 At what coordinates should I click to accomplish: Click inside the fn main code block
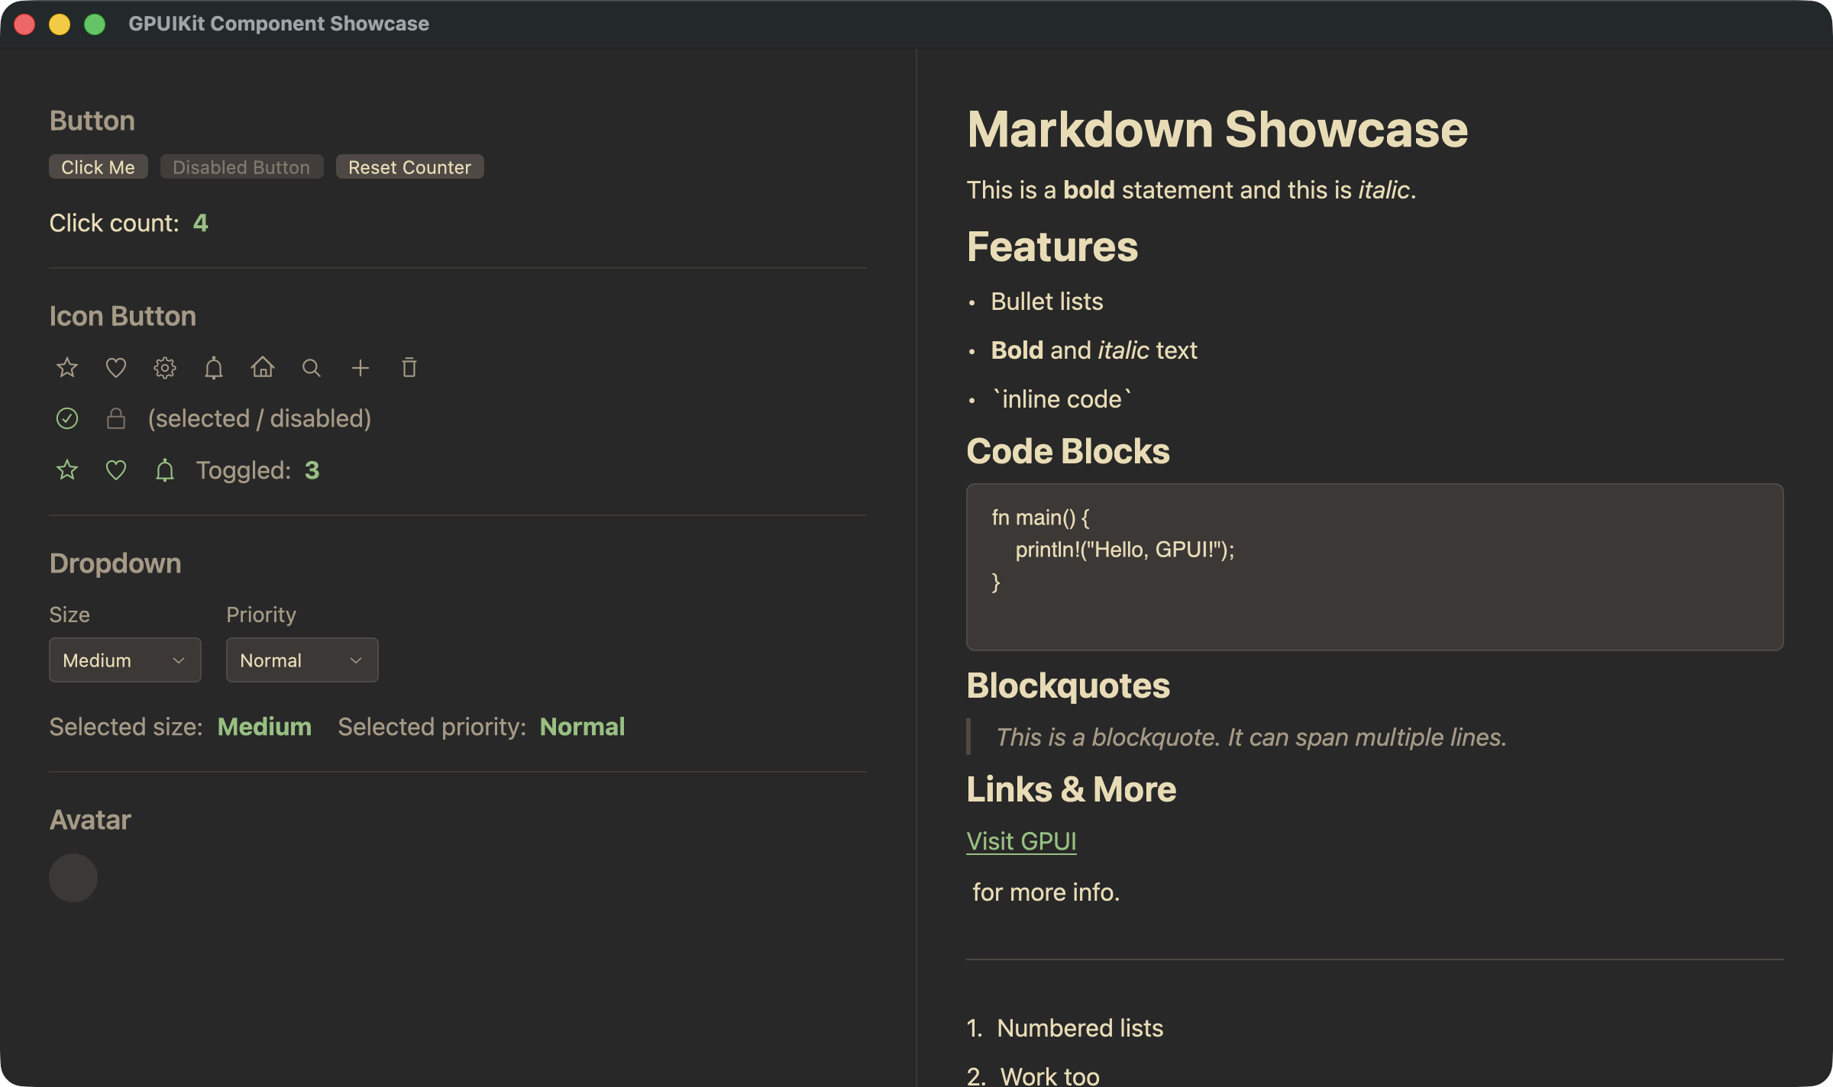pos(1373,566)
